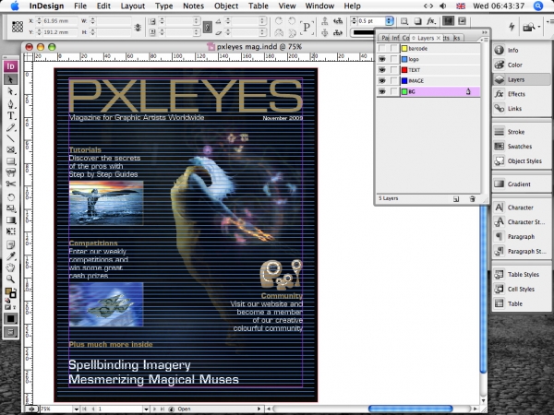Show the hidden barcode layer
This screenshot has width=554, height=415.
382,48
